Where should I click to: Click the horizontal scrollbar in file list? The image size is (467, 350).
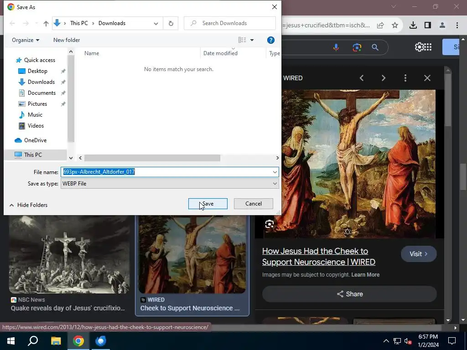click(152, 158)
